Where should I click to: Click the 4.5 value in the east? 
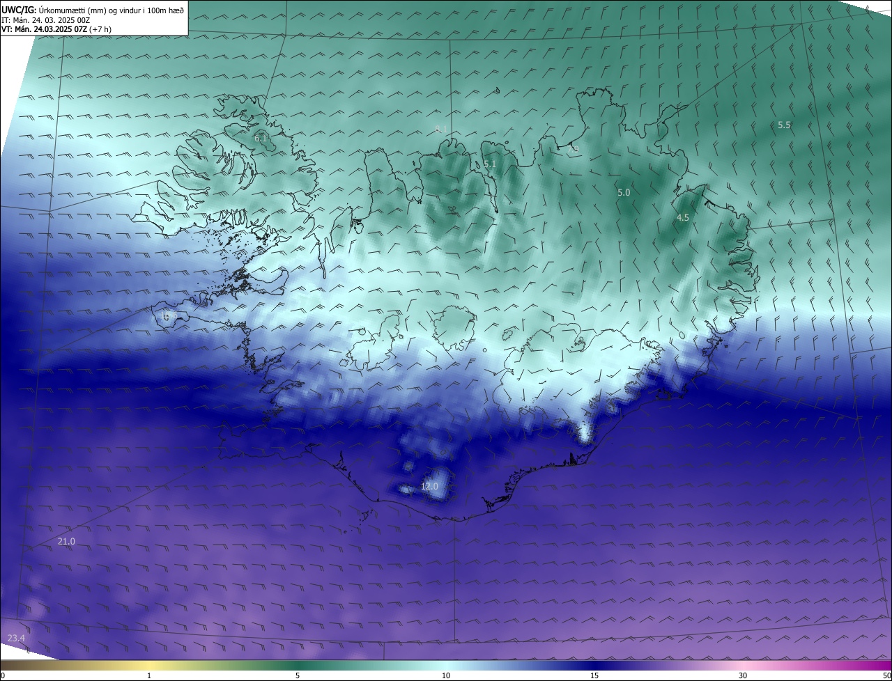point(683,218)
